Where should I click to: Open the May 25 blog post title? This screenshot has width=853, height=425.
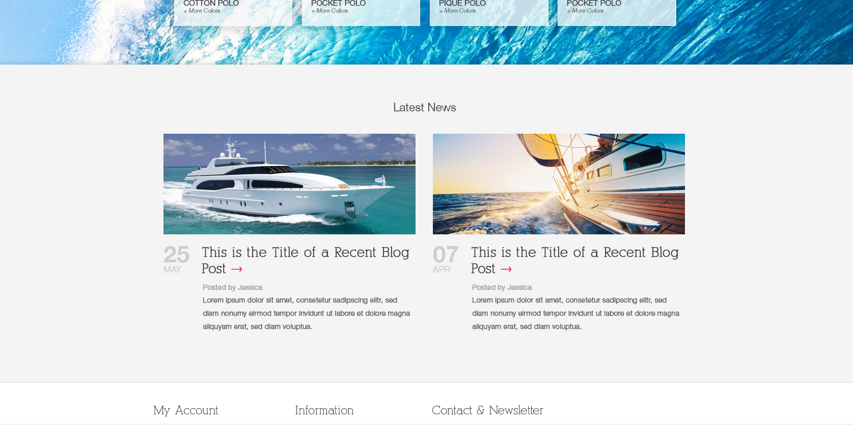coord(306,260)
